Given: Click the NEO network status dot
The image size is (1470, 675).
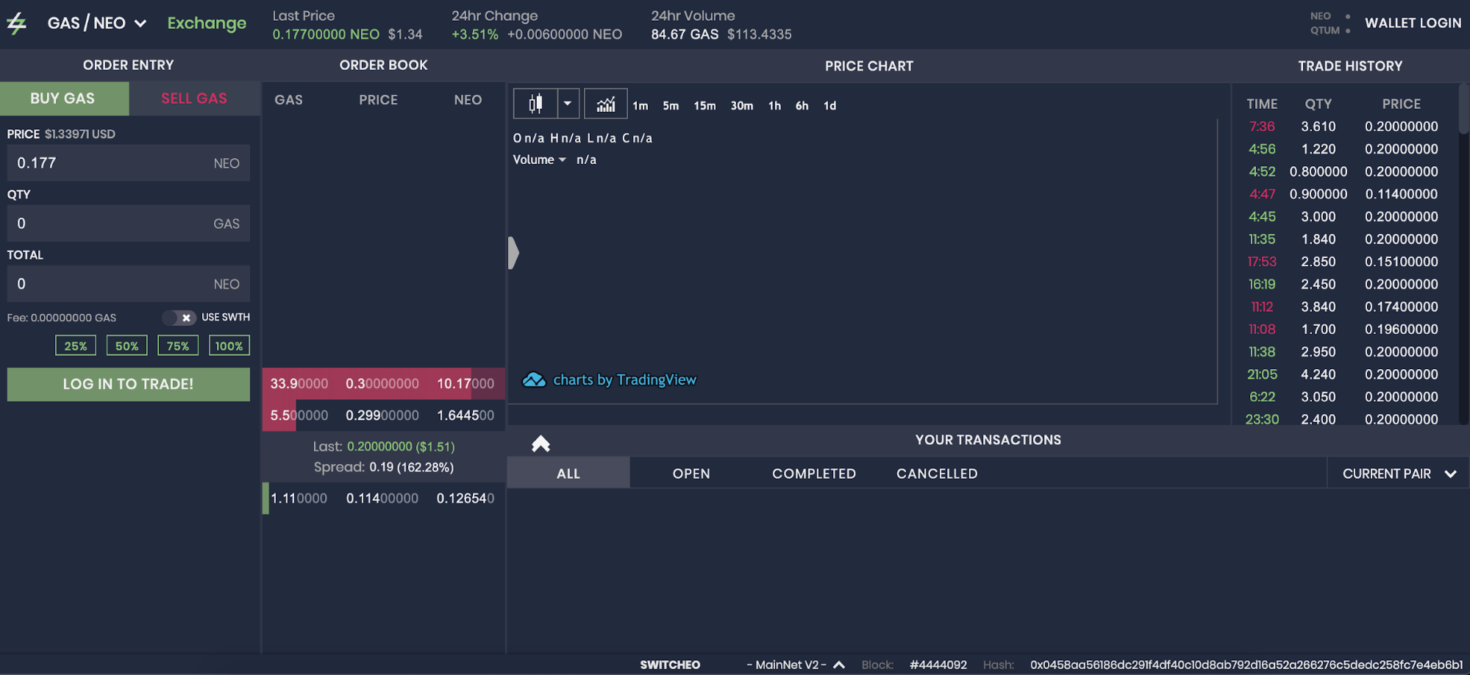Looking at the screenshot, I should click(x=1347, y=16).
